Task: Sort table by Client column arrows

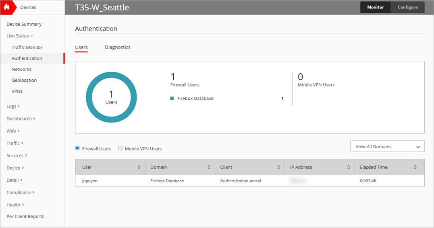Action: pyautogui.click(x=279, y=167)
